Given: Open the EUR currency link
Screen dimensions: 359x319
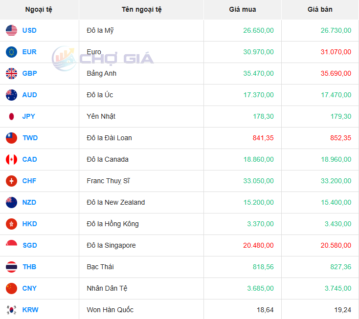Looking at the screenshot, I should [x=29, y=52].
